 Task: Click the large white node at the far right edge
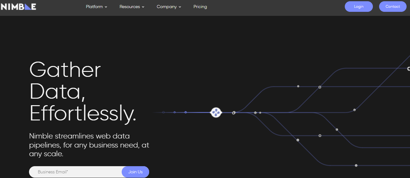tap(408, 69)
